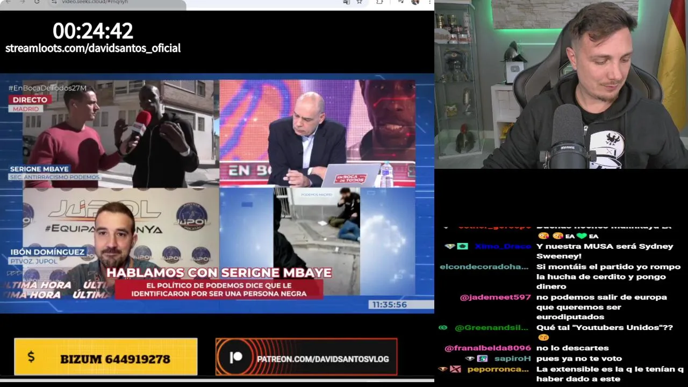The image size is (688, 387).
Task: Open the streamloots.com/davidsantos_oficial link
Action: tap(93, 48)
